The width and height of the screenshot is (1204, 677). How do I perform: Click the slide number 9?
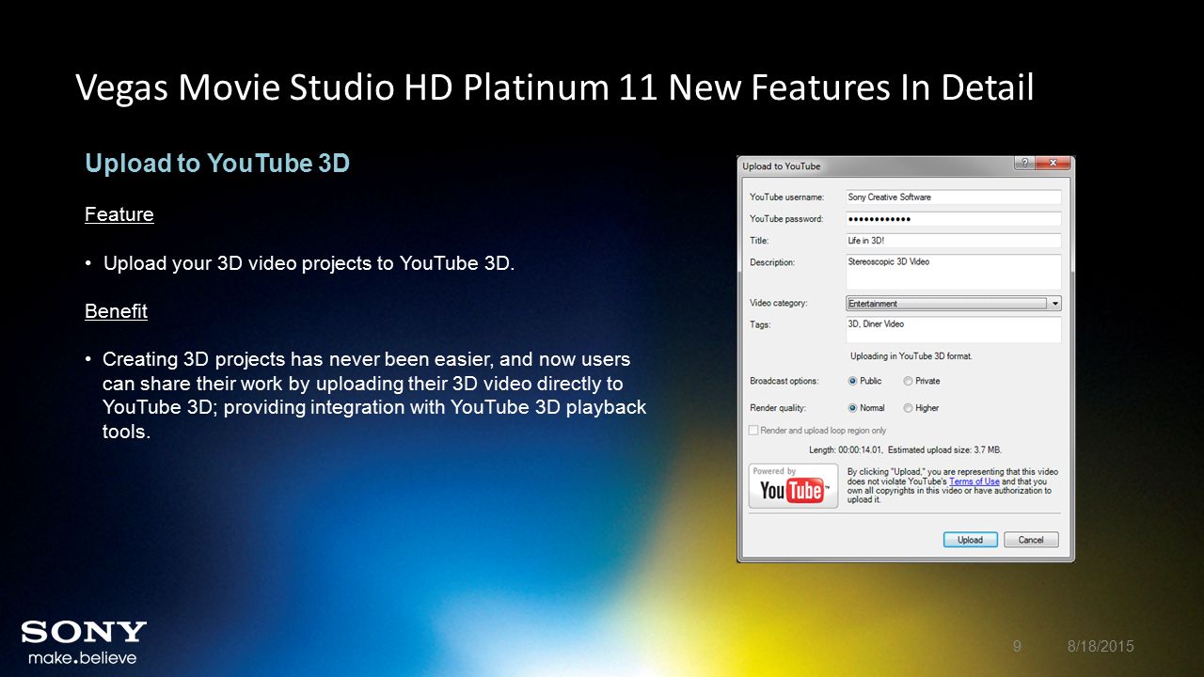tap(1017, 646)
